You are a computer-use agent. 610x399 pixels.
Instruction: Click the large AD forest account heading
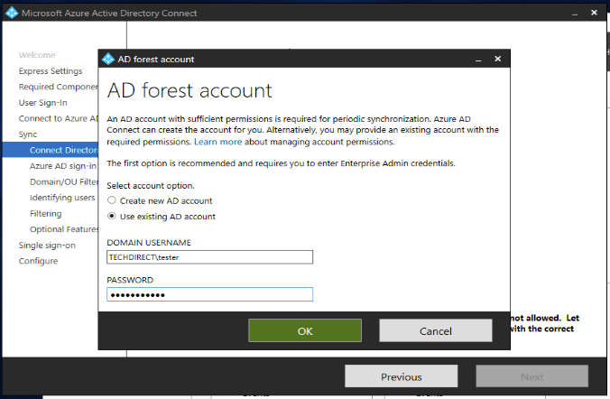[x=189, y=90]
